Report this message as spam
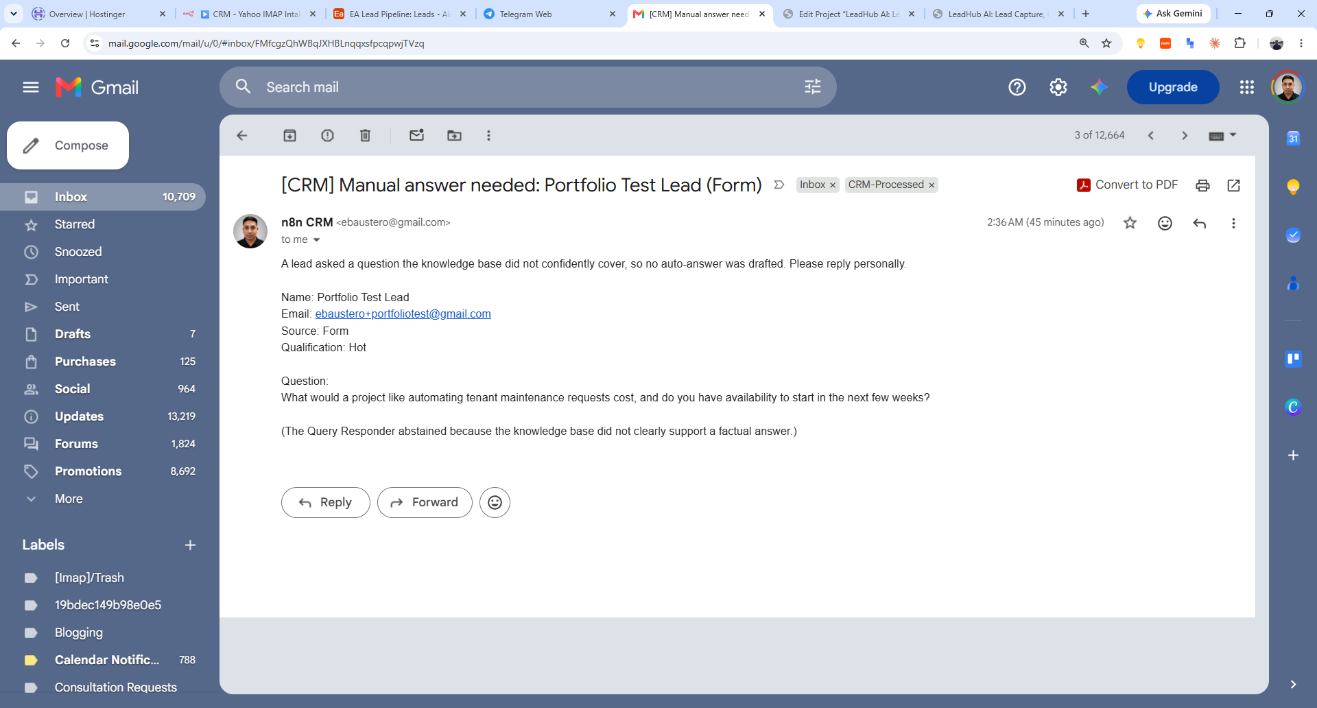The width and height of the screenshot is (1317, 708). (x=327, y=136)
